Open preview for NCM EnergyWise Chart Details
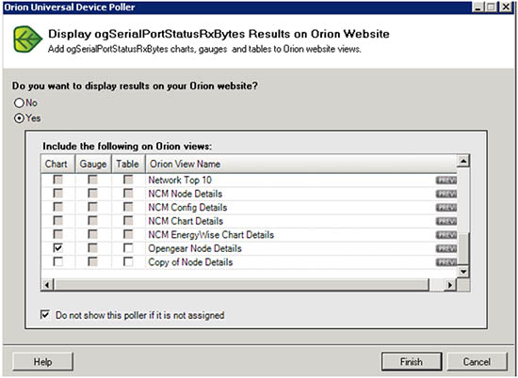The image size is (518, 378). [x=446, y=235]
